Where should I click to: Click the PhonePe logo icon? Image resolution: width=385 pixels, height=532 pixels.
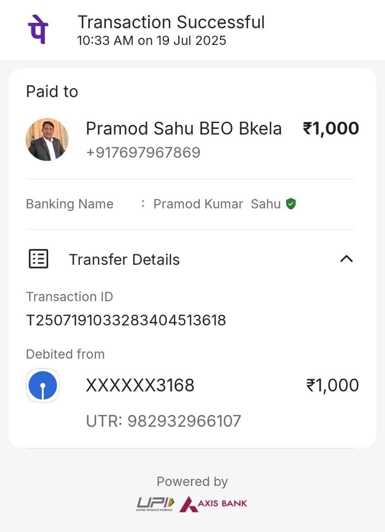point(38,29)
